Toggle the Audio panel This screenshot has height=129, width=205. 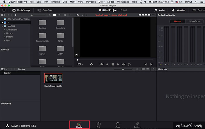click(159, 10)
